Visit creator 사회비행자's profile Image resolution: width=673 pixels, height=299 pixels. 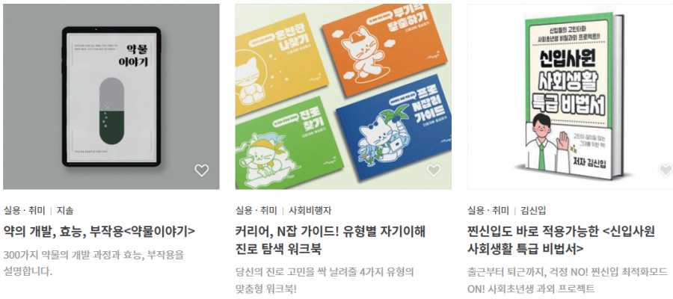(x=310, y=211)
